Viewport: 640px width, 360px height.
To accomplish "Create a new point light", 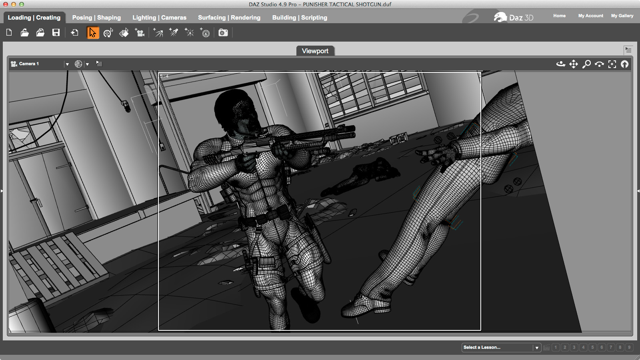I will tap(189, 32).
